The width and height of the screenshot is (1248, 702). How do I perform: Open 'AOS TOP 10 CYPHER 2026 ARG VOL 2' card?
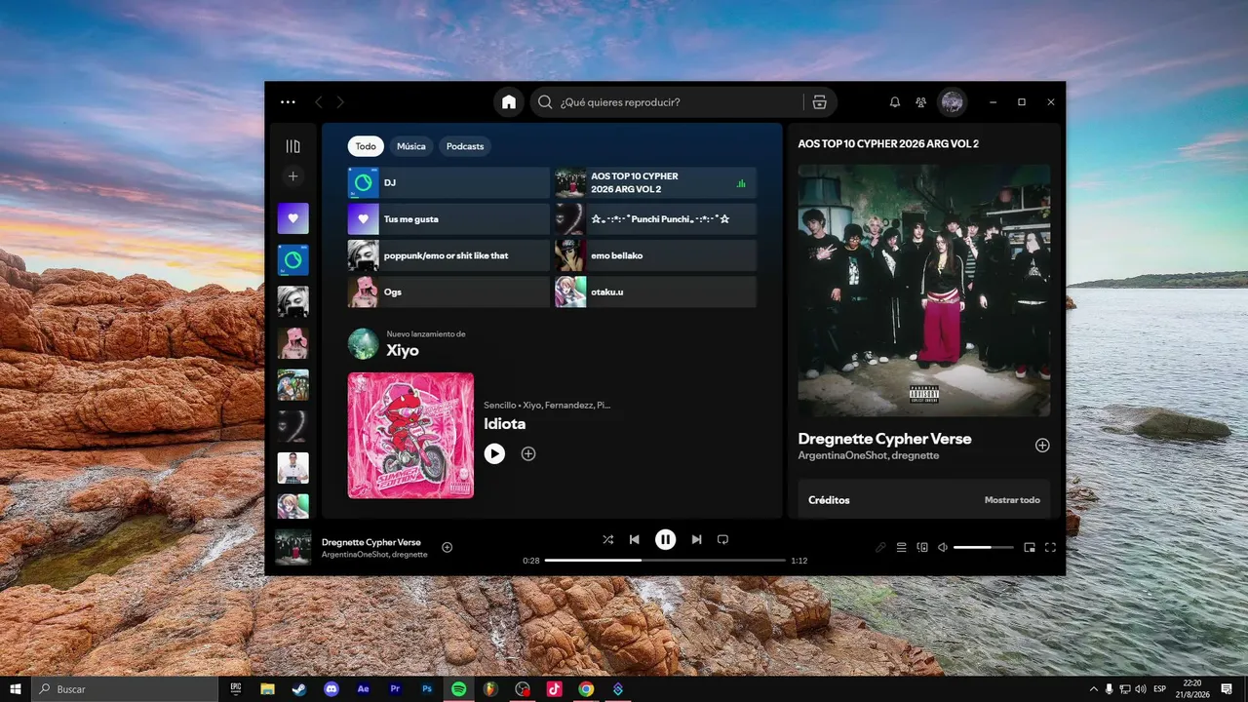(655, 182)
